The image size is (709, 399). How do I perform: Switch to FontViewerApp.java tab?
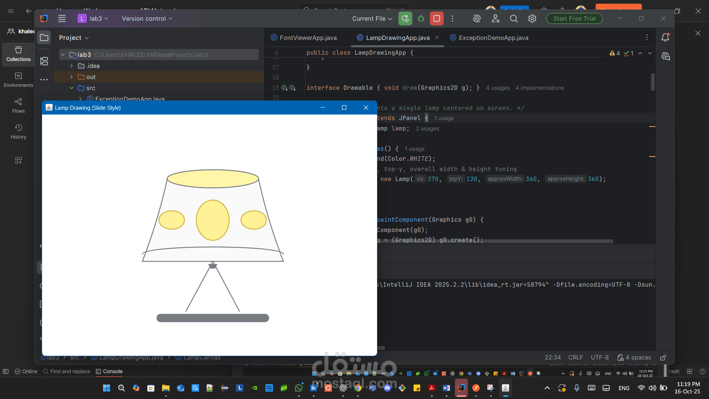[x=304, y=38]
